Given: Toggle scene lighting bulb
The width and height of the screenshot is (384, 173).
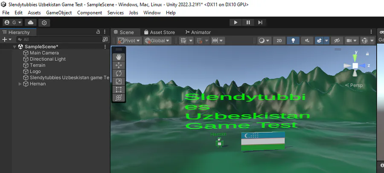Looking at the screenshot, I should [x=293, y=40].
